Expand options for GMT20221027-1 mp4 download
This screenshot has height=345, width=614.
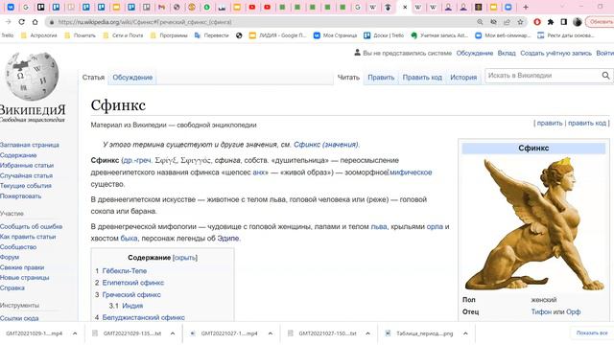coord(271,333)
